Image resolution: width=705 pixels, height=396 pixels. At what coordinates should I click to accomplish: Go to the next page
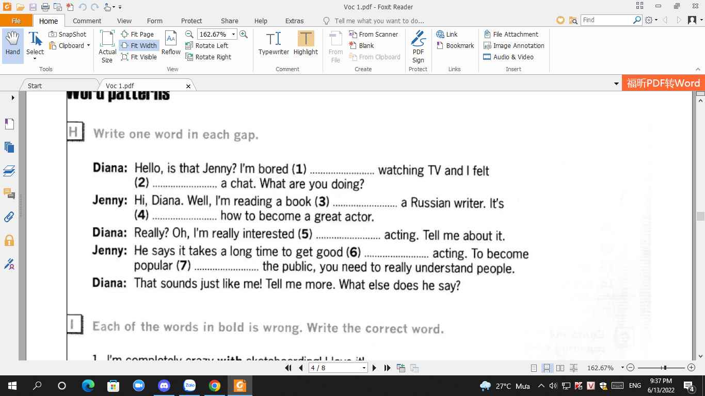(x=374, y=368)
